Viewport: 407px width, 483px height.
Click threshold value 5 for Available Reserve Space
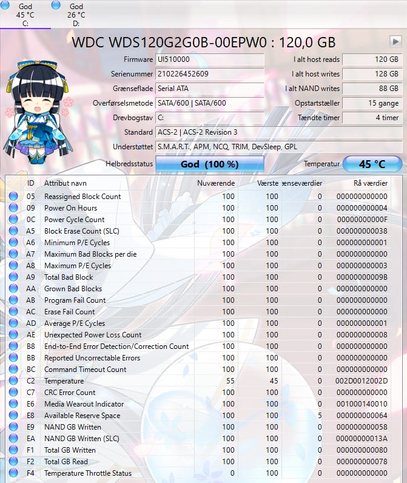(320, 416)
